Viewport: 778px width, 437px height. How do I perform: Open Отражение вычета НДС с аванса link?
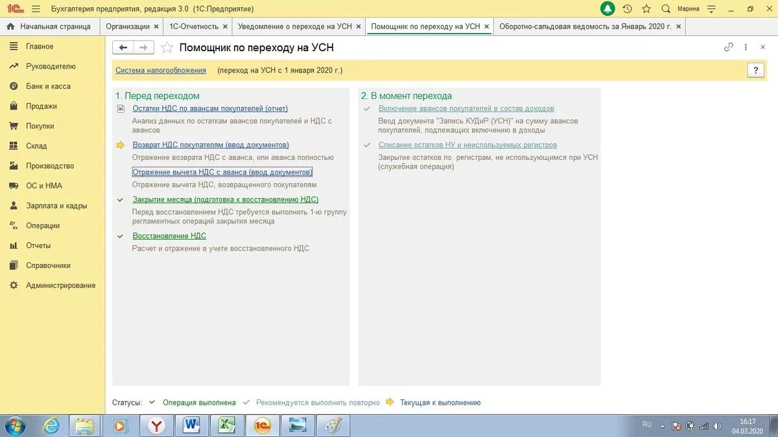point(222,172)
